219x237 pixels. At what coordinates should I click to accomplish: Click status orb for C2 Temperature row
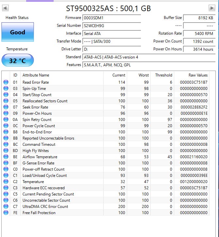[6, 181]
